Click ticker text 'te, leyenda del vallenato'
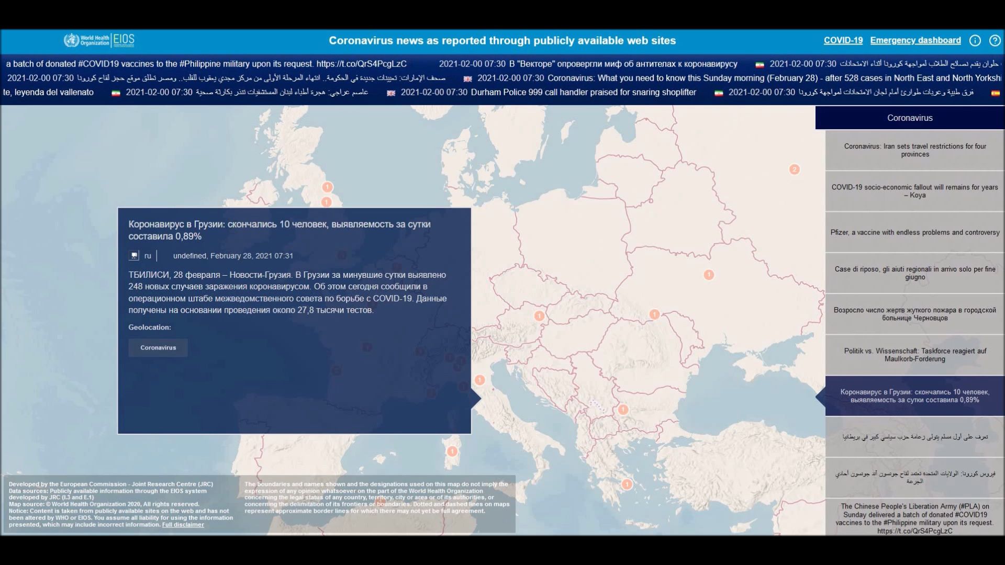Screen dimensions: 1005x565 [x=48, y=93]
